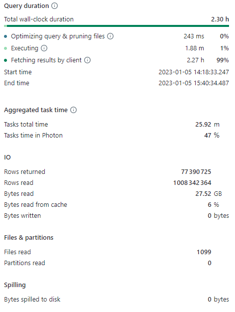Click the Bytes read 27.52 GB value
The image size is (235, 312).
(x=209, y=193)
